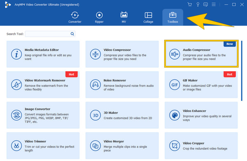The height and width of the screenshot is (161, 247).
Task: Minimize the AnyMP4 window
Action: tap(226, 5)
